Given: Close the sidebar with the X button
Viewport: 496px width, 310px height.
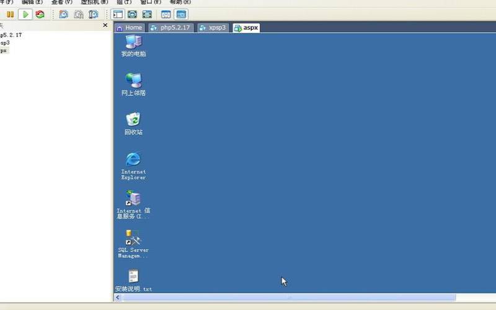Looking at the screenshot, I should coord(105,25).
